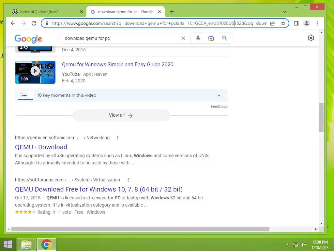Select the download qemu Google tab
Screen dimensions: 334x251
click(x=126, y=12)
